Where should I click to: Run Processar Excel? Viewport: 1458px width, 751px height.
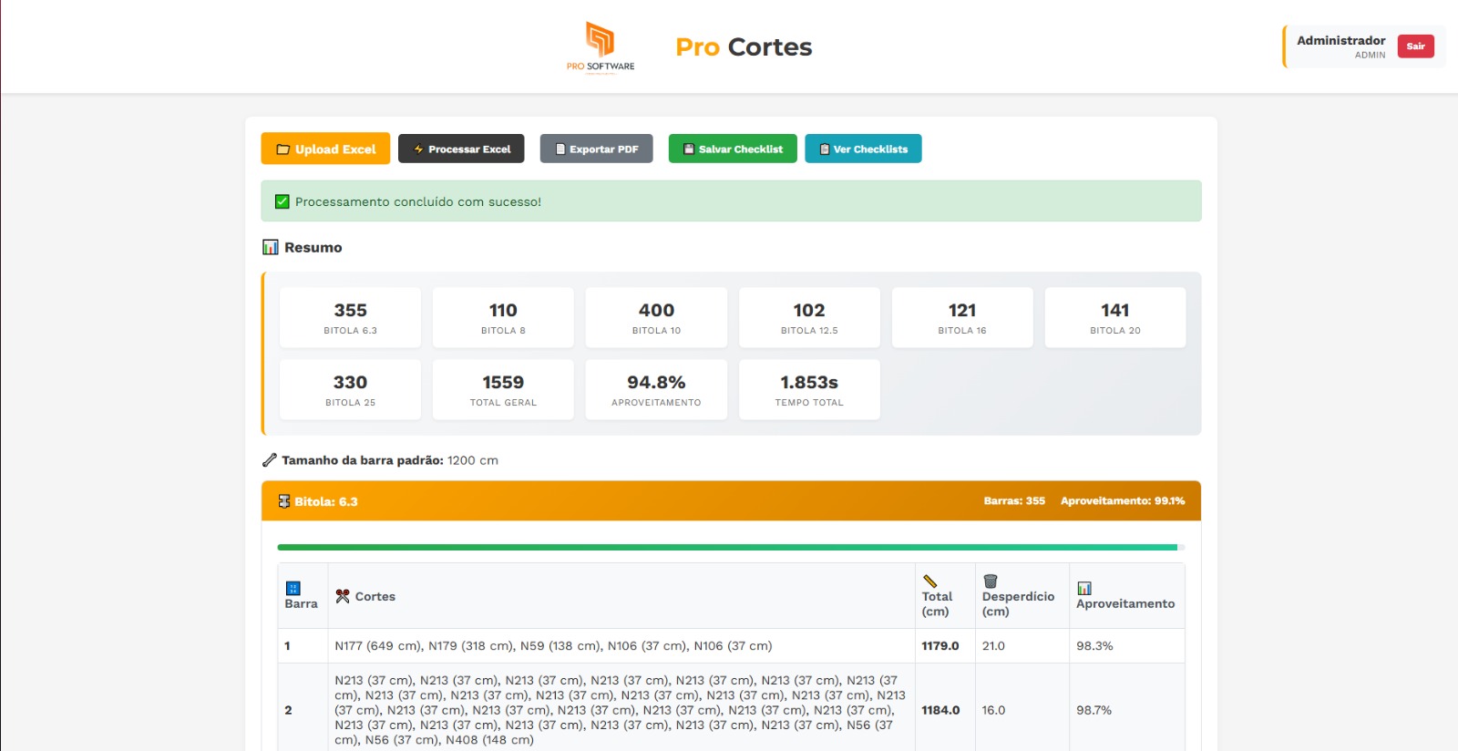click(461, 149)
